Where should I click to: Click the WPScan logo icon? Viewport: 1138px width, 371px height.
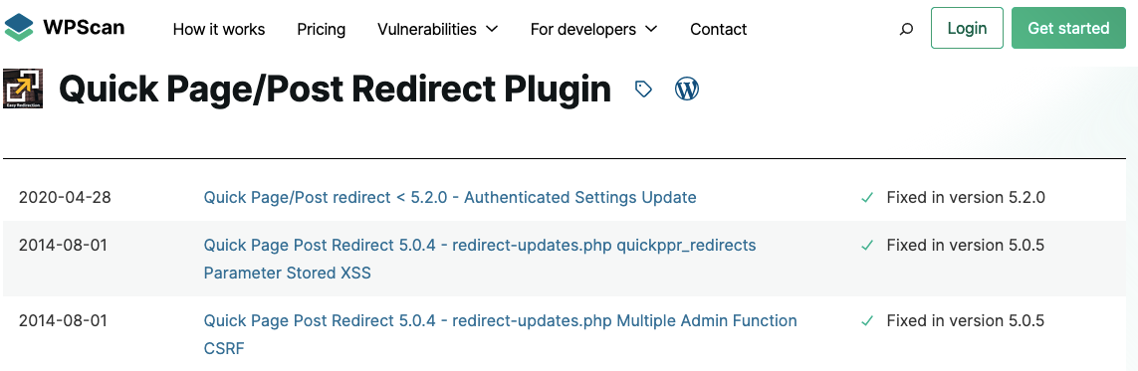click(19, 28)
